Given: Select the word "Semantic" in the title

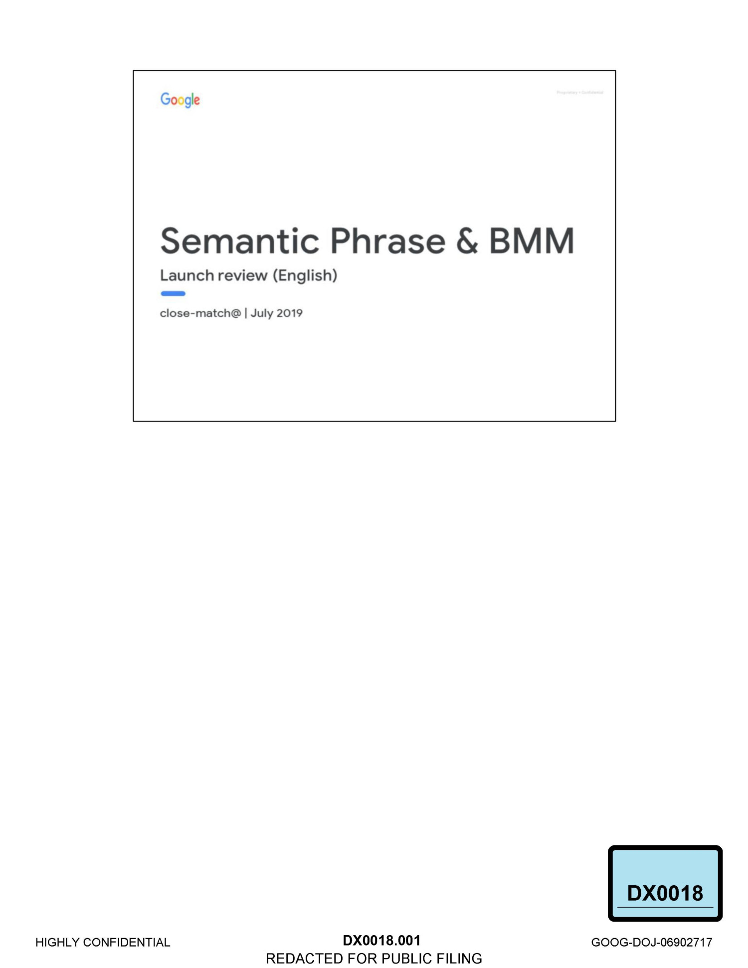Looking at the screenshot, I should pyautogui.click(x=239, y=241).
